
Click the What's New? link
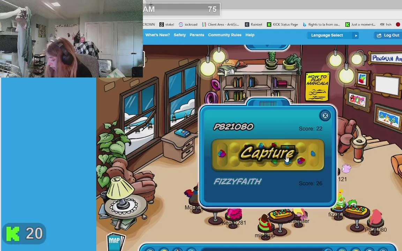157,35
